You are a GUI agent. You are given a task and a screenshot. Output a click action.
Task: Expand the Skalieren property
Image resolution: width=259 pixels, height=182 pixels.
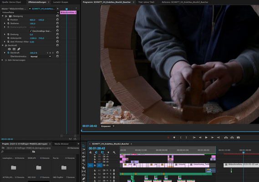[x=5, y=23]
